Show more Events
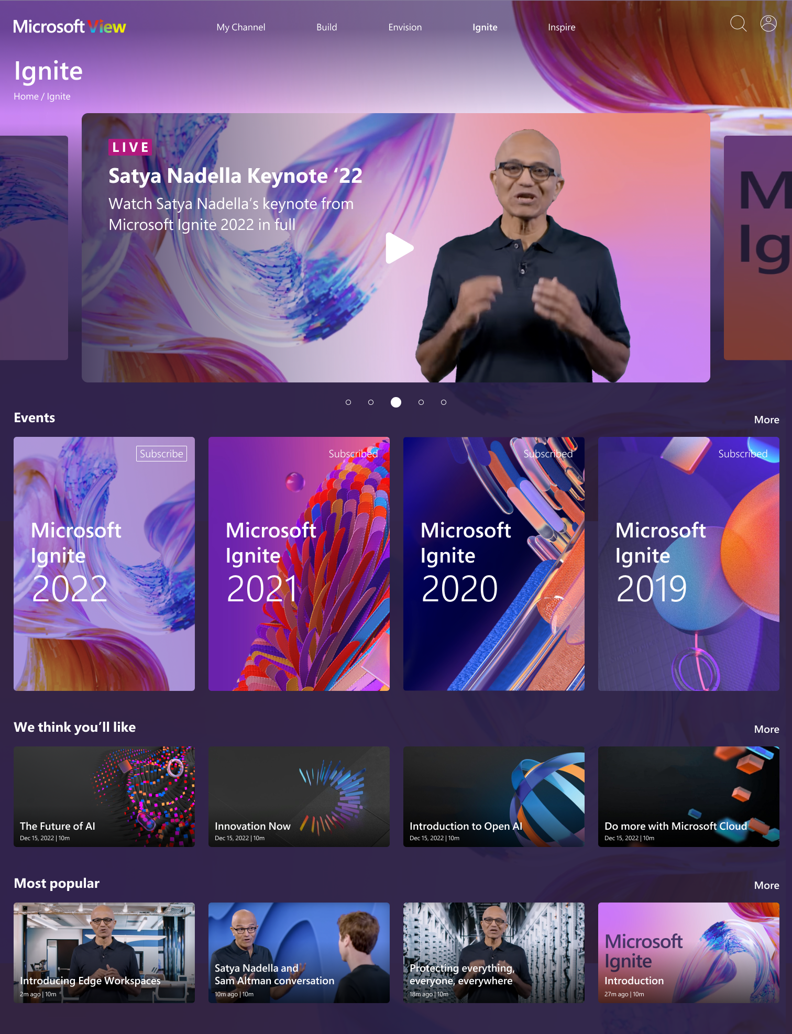The height and width of the screenshot is (1034, 792). [x=766, y=420]
